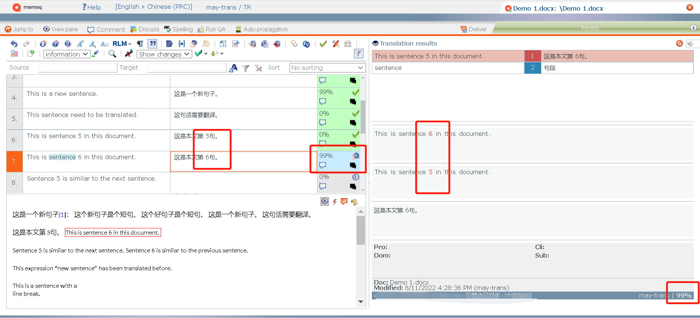Click the magnifier find icon
Viewport: 700px width, 318px height.
[x=112, y=54]
